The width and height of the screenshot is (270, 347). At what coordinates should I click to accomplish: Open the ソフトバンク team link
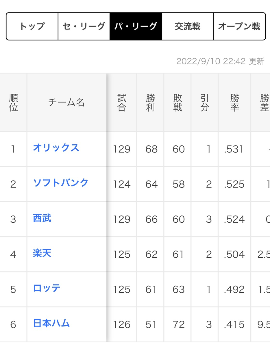pyautogui.click(x=61, y=183)
